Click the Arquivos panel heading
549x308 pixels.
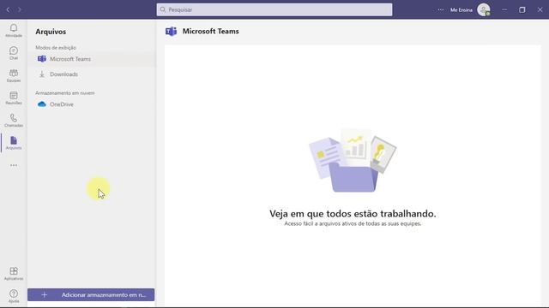pos(51,32)
